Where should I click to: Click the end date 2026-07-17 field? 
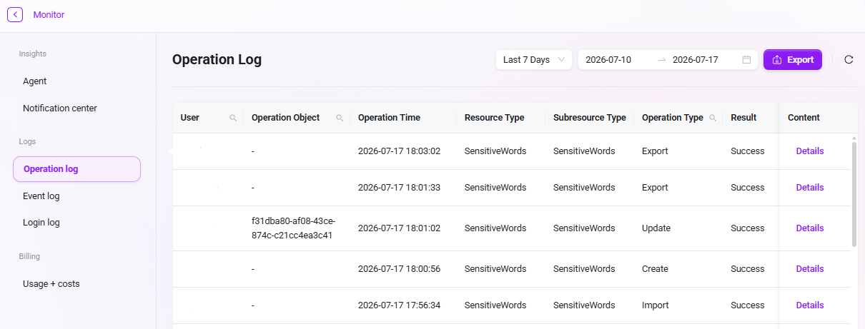(696, 60)
